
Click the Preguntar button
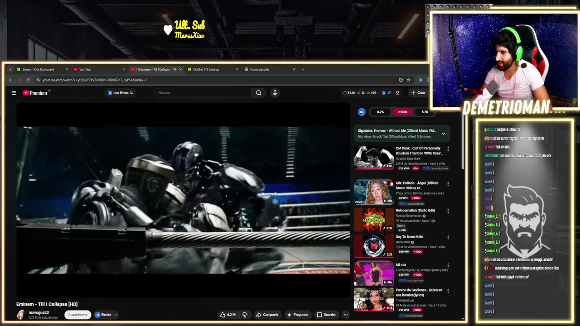(x=297, y=315)
